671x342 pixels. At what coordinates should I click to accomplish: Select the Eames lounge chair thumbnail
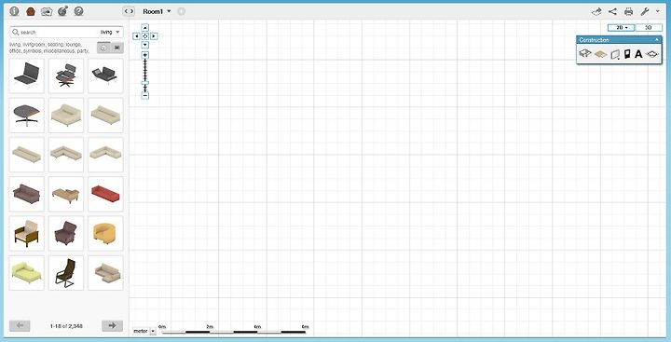[66, 75]
